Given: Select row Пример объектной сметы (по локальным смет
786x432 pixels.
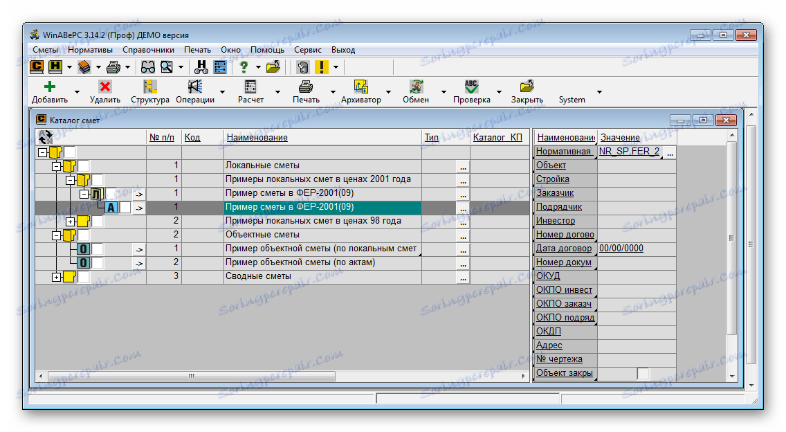Looking at the screenshot, I should click(x=321, y=249).
